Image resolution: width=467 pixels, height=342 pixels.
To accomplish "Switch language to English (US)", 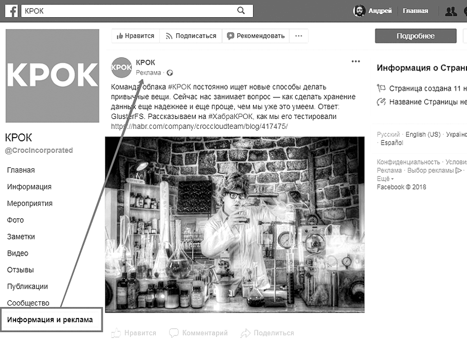I will pos(423,134).
